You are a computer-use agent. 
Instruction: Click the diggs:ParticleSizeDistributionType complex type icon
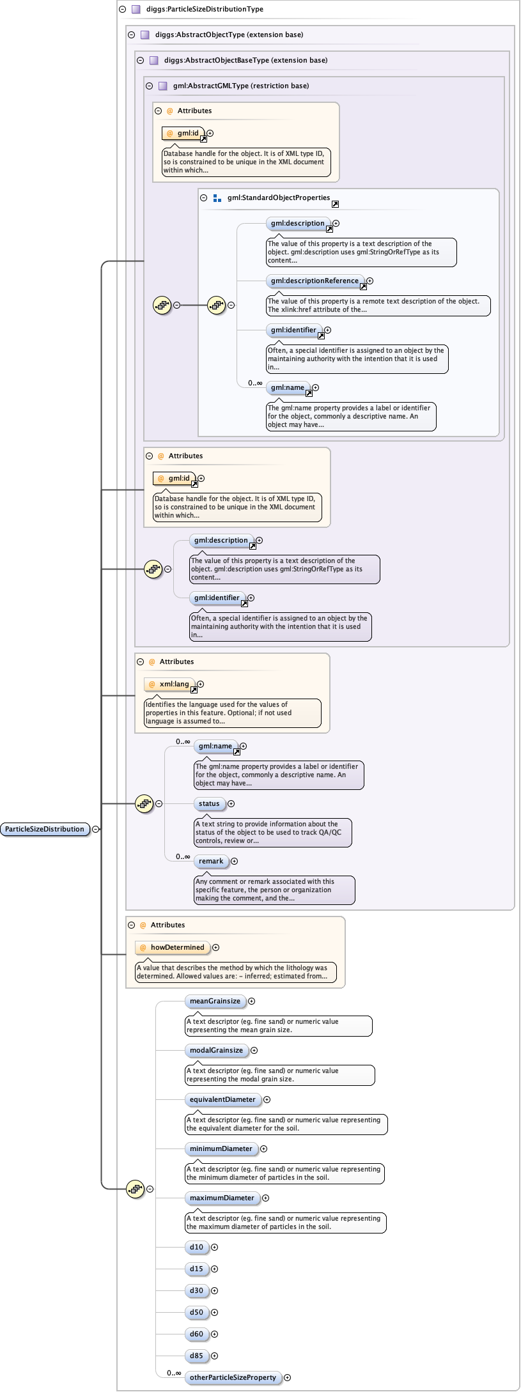[x=136, y=10]
